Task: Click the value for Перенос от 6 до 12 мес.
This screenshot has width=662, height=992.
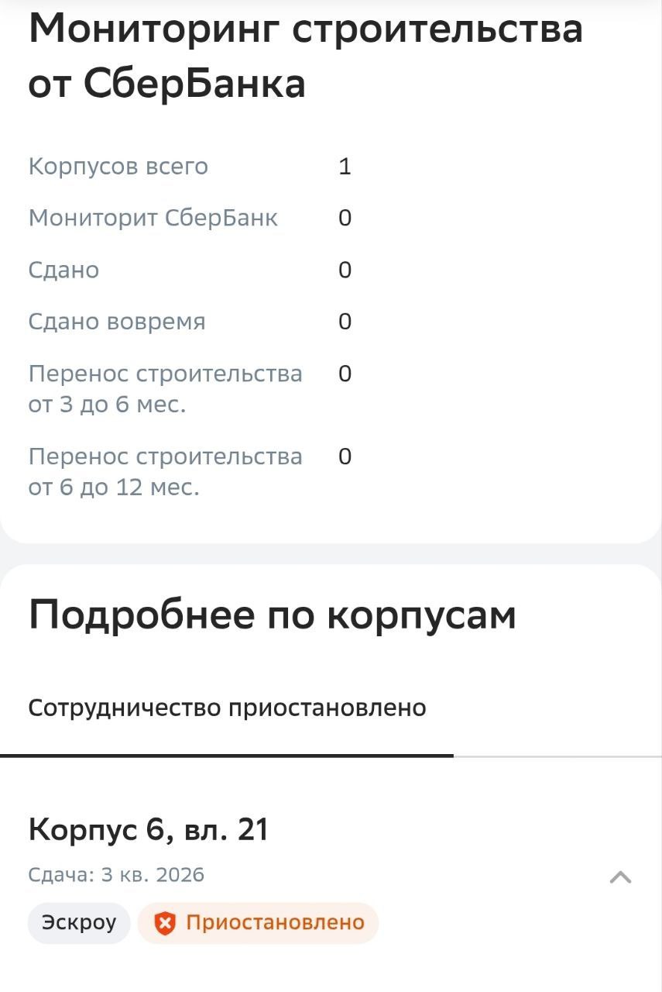Action: (345, 456)
